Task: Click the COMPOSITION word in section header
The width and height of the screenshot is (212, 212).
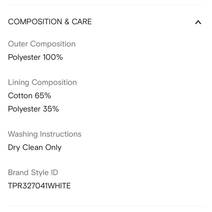Action: 35,22
